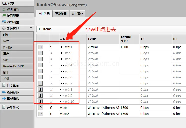This screenshot has height=128, width=186.
Task: Click the 重新操作 redo arrow icon
Action: point(4,99)
